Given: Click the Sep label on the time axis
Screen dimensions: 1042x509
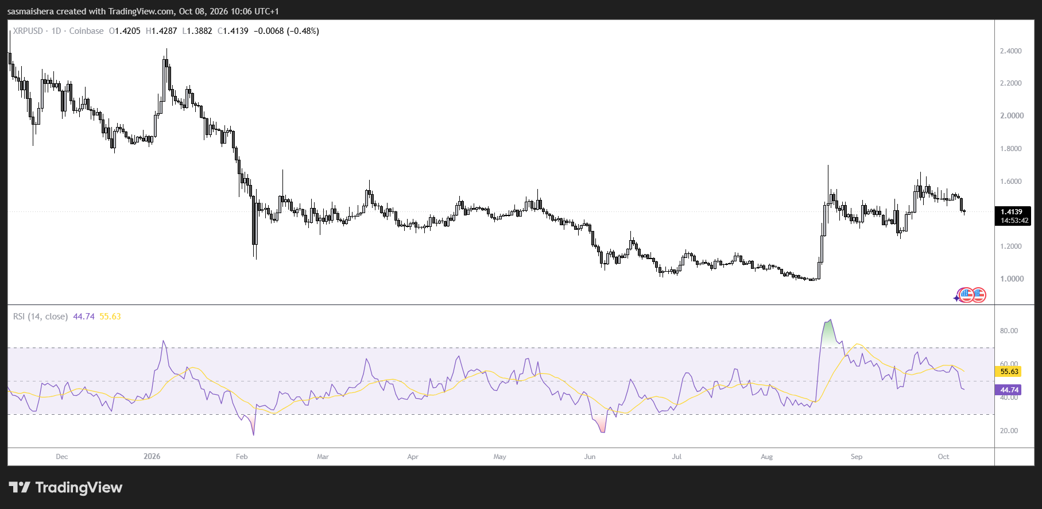Looking at the screenshot, I should pos(857,457).
